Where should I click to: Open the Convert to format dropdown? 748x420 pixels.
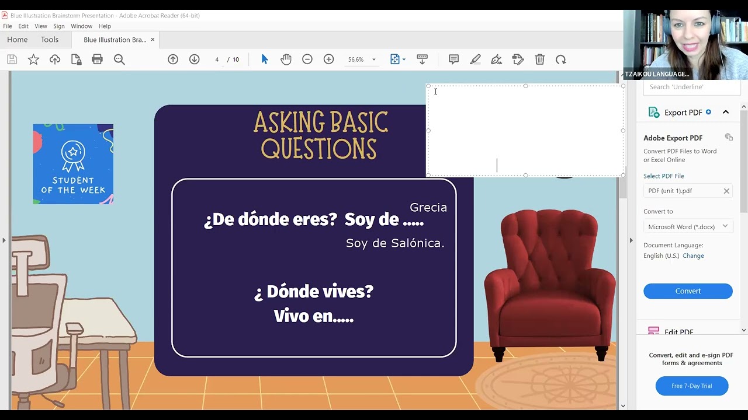click(688, 226)
